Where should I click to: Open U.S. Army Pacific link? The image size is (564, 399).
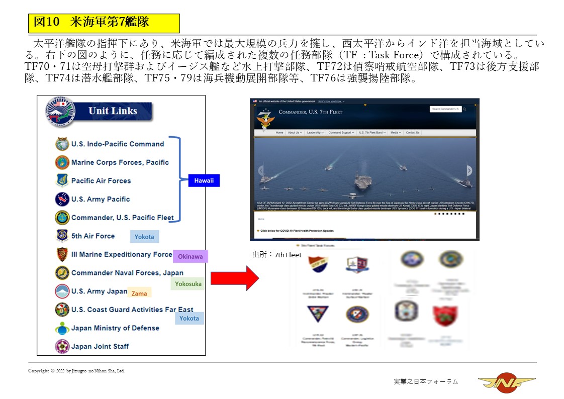pyautogui.click(x=101, y=199)
